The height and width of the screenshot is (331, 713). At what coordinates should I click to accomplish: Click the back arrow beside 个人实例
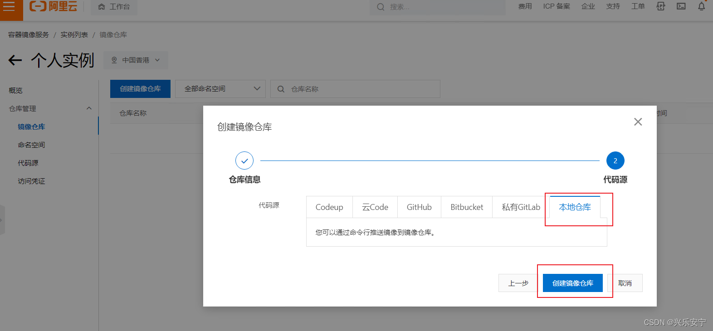point(15,60)
